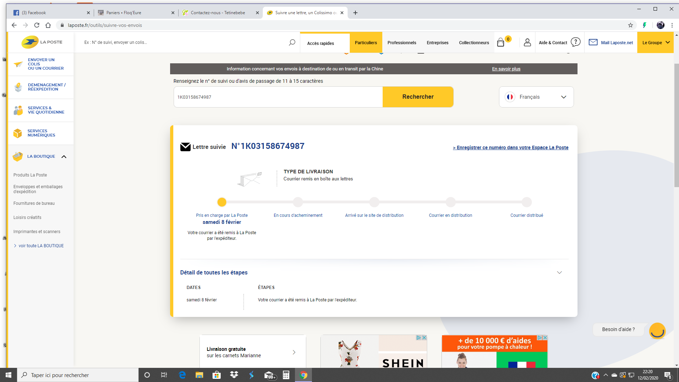
Task: Click the tracking number input field
Action: (278, 97)
